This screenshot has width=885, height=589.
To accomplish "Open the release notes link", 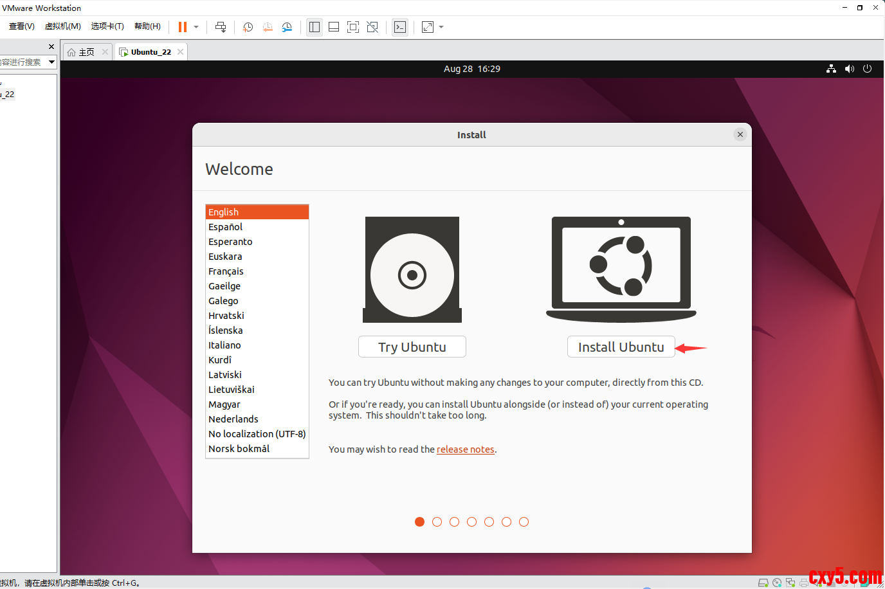I will coord(465,449).
